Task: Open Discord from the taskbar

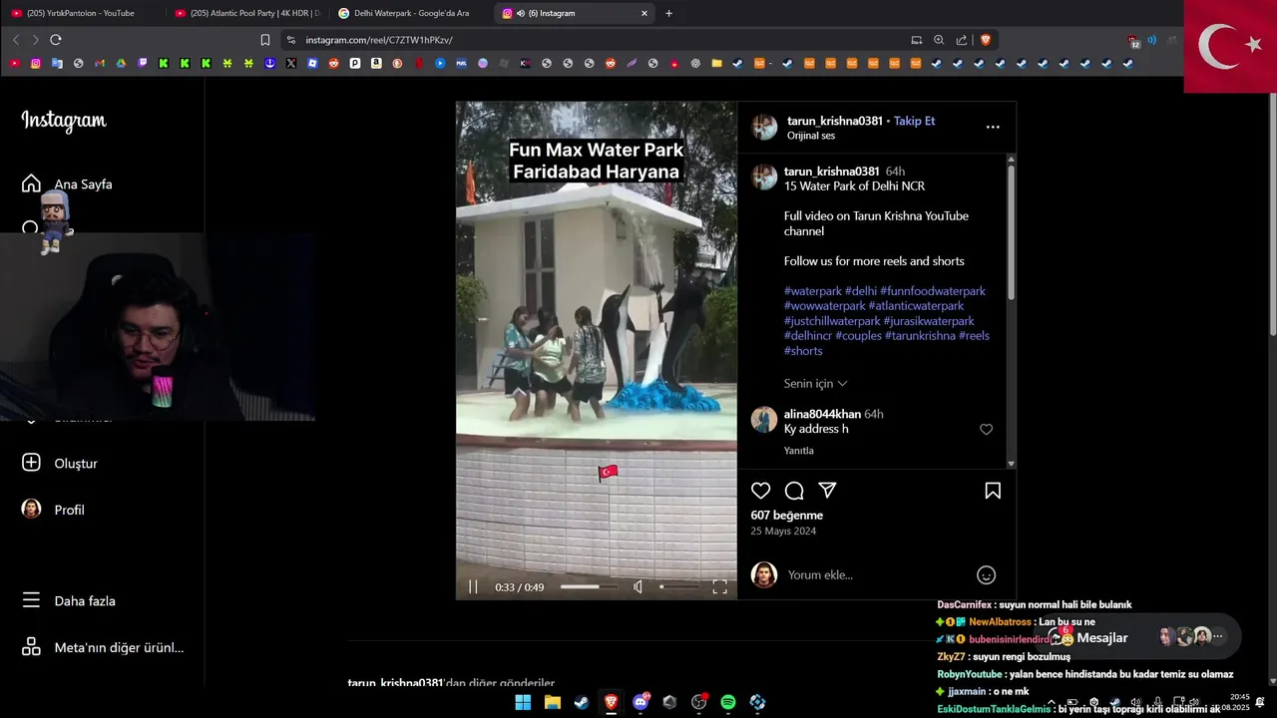Action: (640, 702)
